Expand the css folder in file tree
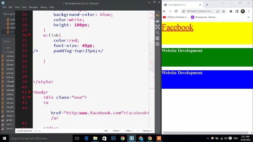Image resolution: width=253 pixels, height=142 pixels. coord(8,48)
